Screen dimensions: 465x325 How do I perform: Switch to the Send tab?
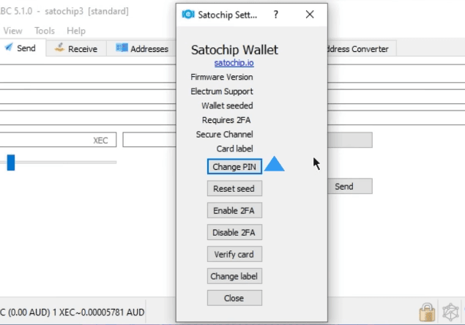22,48
